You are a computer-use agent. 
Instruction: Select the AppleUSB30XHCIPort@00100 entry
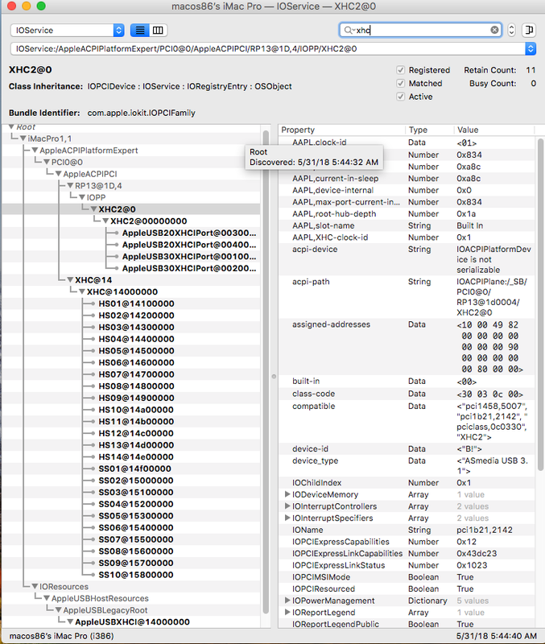[189, 257]
